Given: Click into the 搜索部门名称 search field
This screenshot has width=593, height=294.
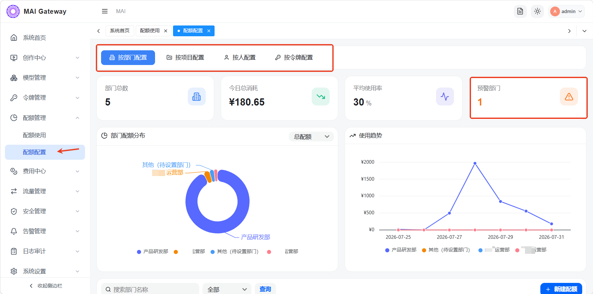Looking at the screenshot, I should pos(150,289).
